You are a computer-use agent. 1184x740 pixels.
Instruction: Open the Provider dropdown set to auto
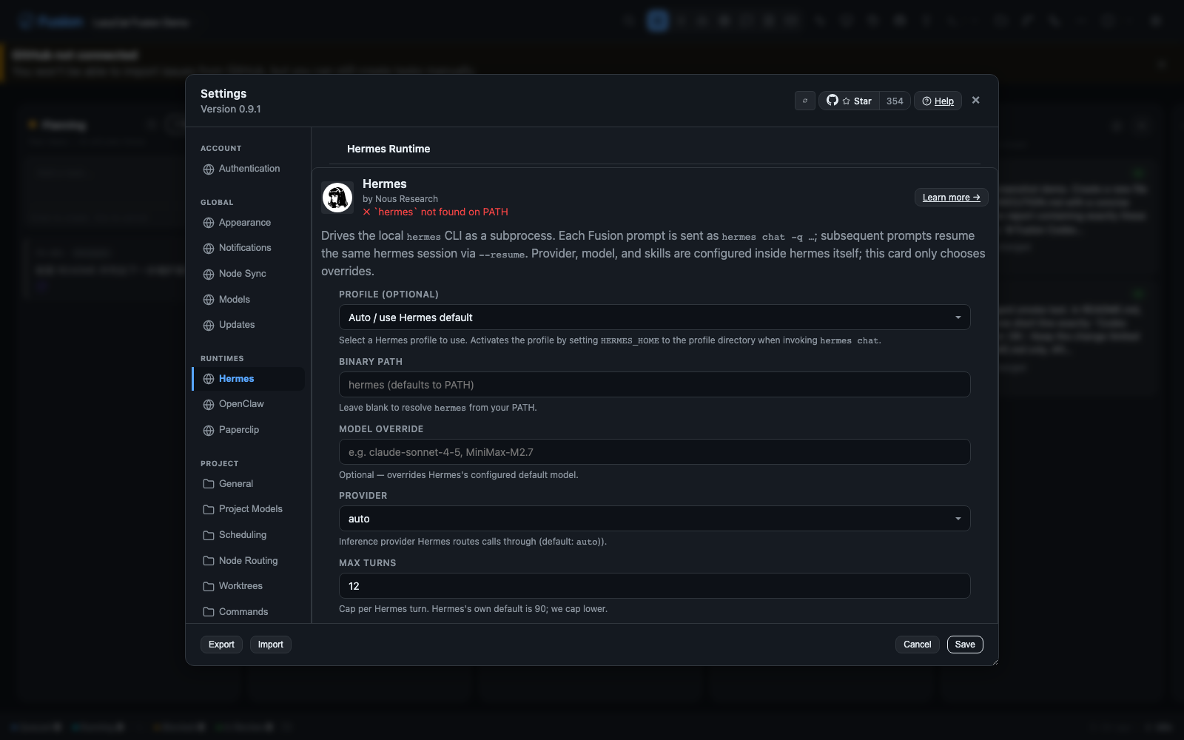click(654, 519)
